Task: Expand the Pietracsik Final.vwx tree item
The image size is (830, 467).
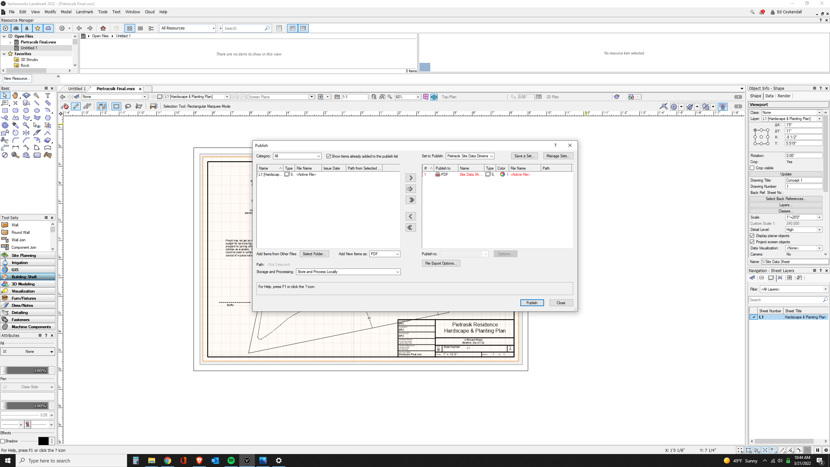Action: [x=10, y=42]
